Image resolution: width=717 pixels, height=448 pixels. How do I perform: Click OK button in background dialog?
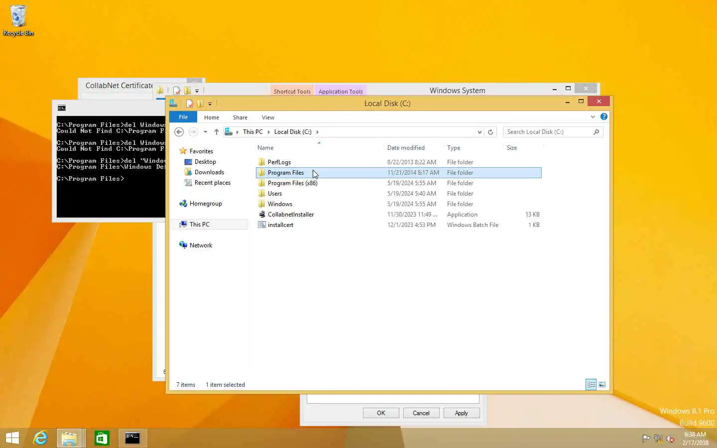click(x=381, y=413)
